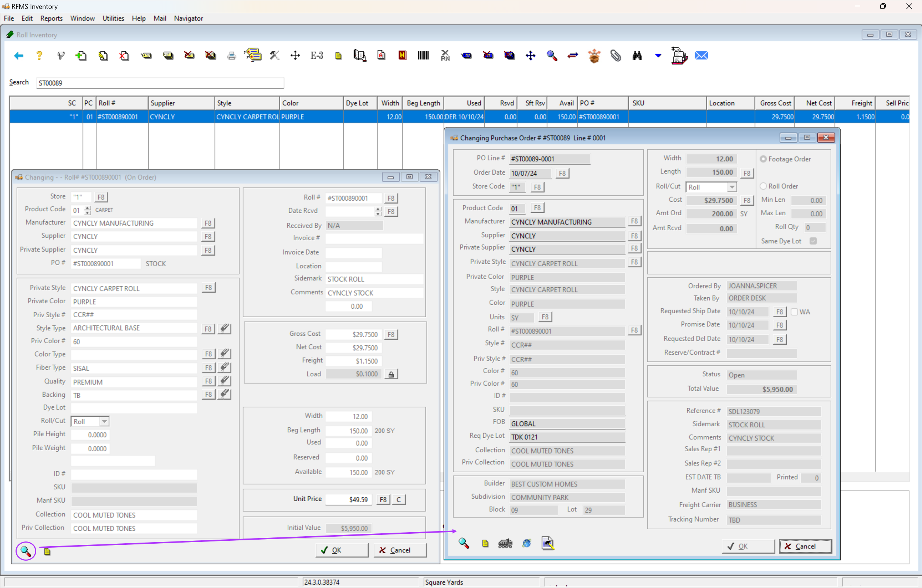Expand the Roll/Cut dropdown showing Roll
The image size is (922, 588).
pyautogui.click(x=104, y=421)
